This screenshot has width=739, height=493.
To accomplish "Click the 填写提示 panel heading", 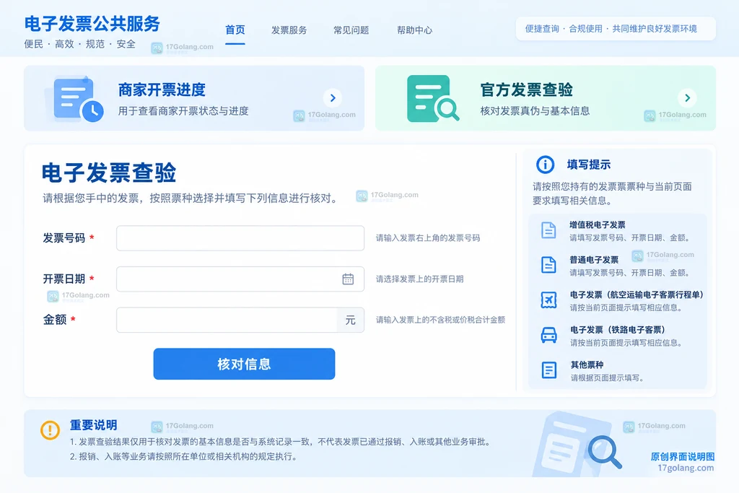I will tap(589, 165).
